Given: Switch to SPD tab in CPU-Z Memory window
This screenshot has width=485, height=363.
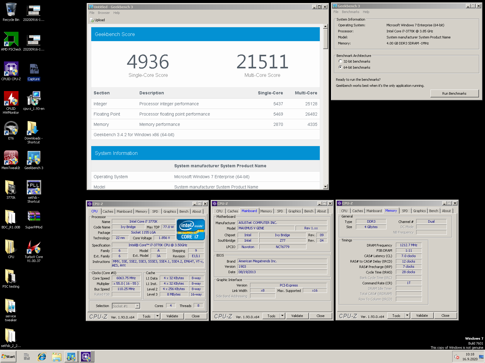Looking at the screenshot, I should (x=405, y=211).
